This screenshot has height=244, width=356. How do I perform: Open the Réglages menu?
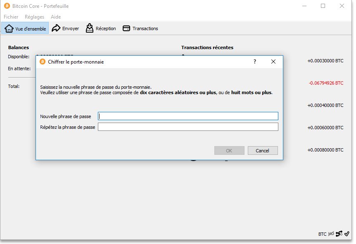click(x=35, y=17)
